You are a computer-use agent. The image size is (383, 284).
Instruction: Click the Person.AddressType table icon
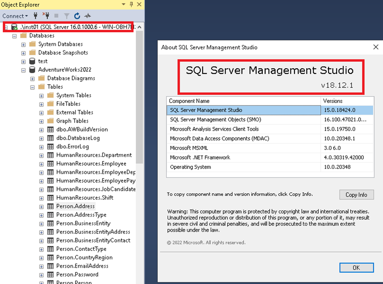pyautogui.click(x=50, y=215)
